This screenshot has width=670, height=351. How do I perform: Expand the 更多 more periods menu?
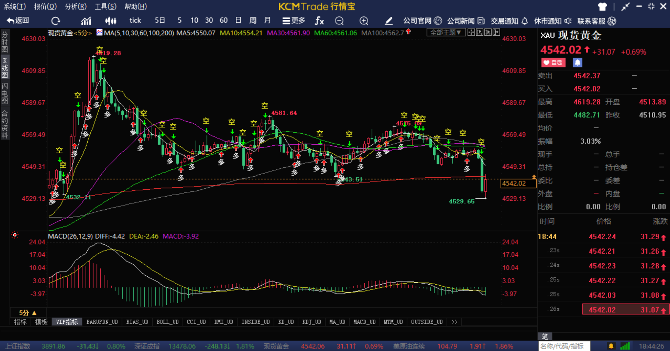[x=294, y=21]
